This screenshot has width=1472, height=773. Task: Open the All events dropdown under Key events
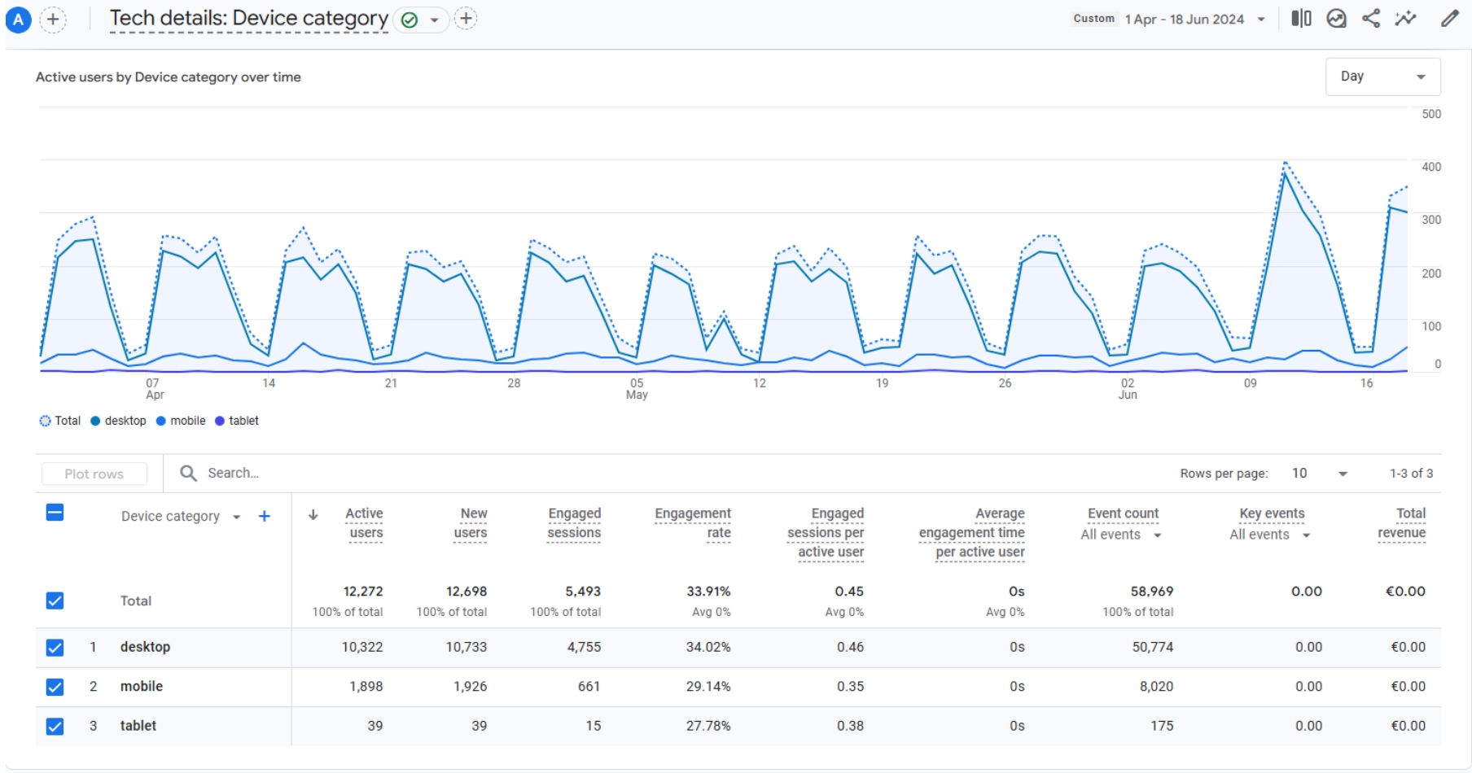(x=1269, y=535)
